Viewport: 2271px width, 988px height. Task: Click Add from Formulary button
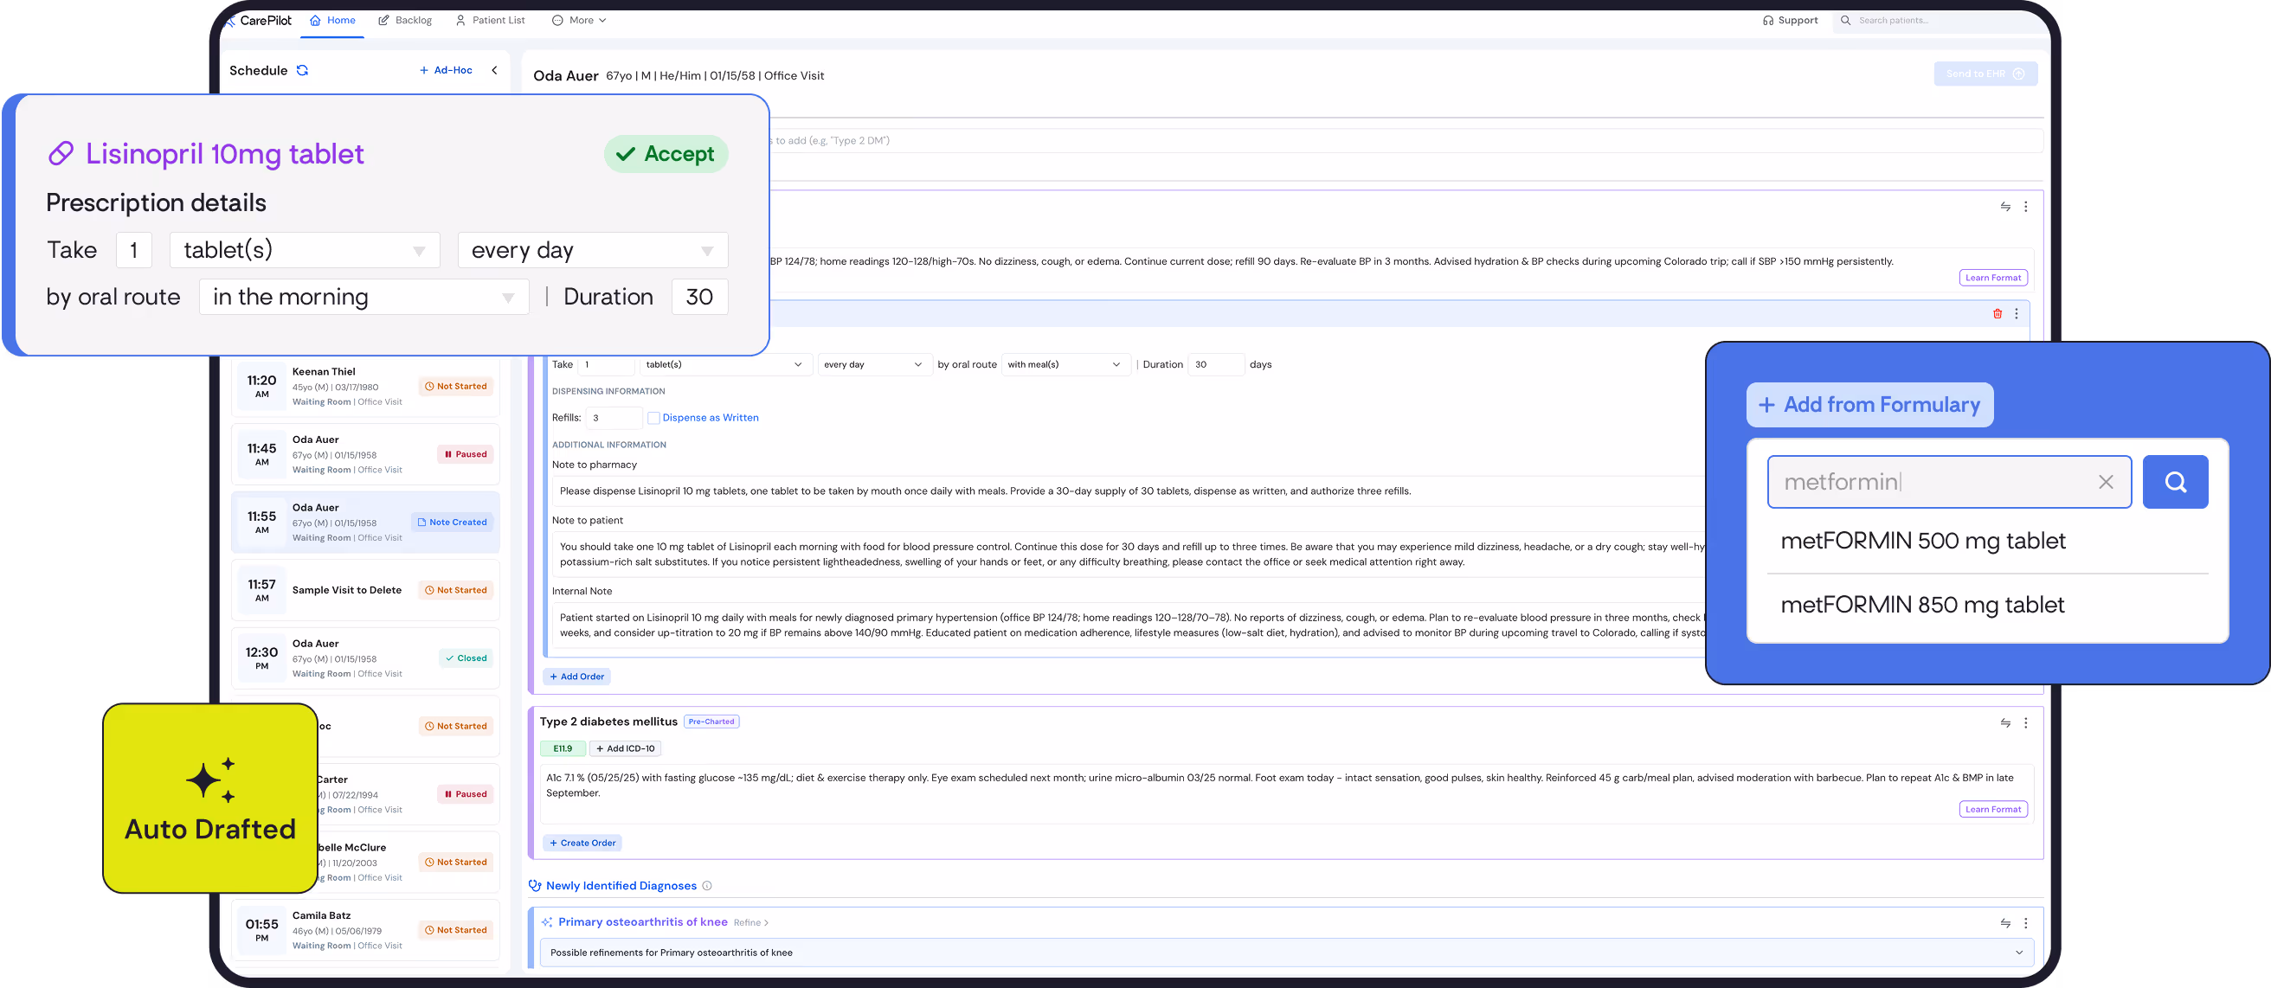point(1869,405)
